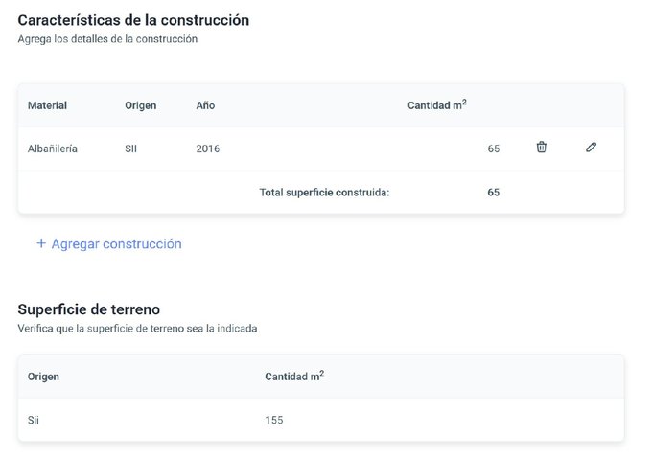Click Origen header in terreno table
The image size is (652, 458).
[43, 377]
